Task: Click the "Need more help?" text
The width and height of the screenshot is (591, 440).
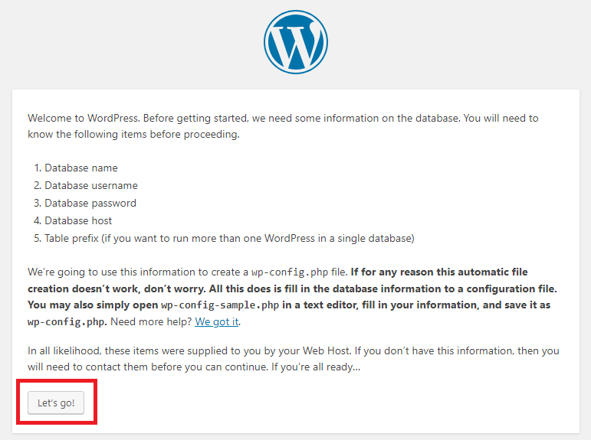Action: tap(151, 322)
